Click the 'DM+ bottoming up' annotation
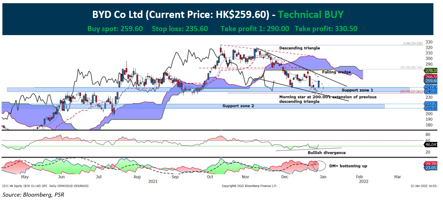Viewport: 443px width, 205px height. point(348,166)
